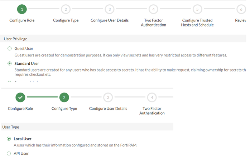Click the completed checkmark step icon

pos(20,97)
